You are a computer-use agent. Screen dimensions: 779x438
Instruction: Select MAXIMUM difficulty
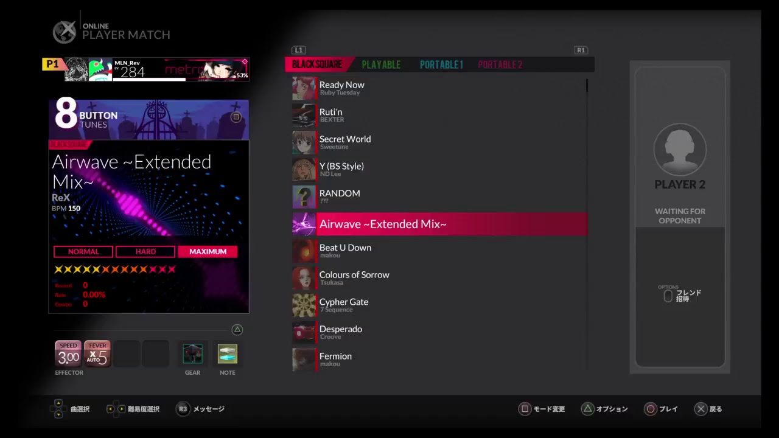208,252
